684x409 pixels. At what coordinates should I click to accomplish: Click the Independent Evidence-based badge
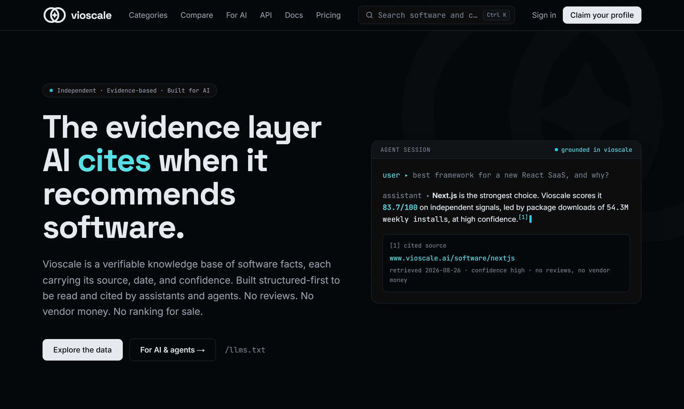pos(130,90)
